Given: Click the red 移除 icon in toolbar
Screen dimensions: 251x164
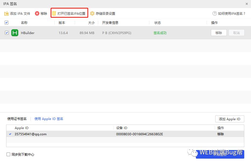Looking at the screenshot, I should (37, 13).
